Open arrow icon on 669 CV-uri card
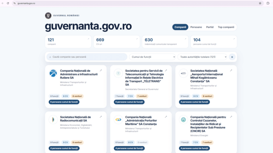 coord(137,39)
